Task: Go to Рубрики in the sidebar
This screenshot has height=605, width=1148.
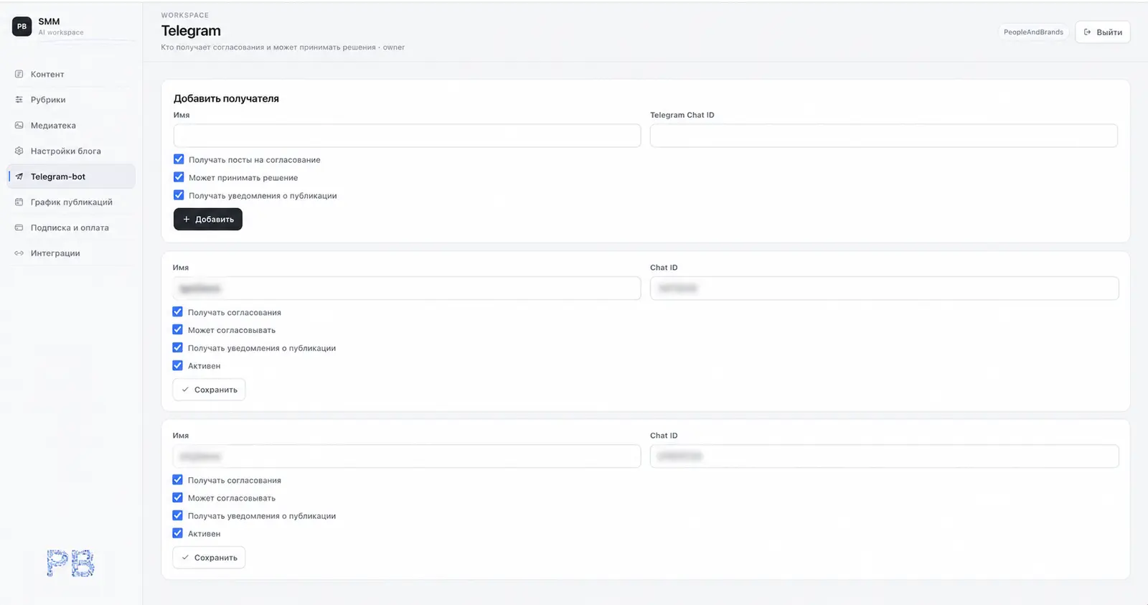Action: click(x=71, y=100)
